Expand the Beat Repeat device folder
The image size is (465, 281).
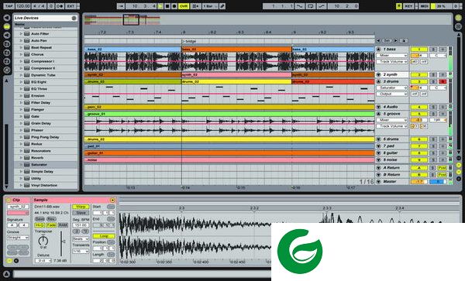click(x=21, y=47)
